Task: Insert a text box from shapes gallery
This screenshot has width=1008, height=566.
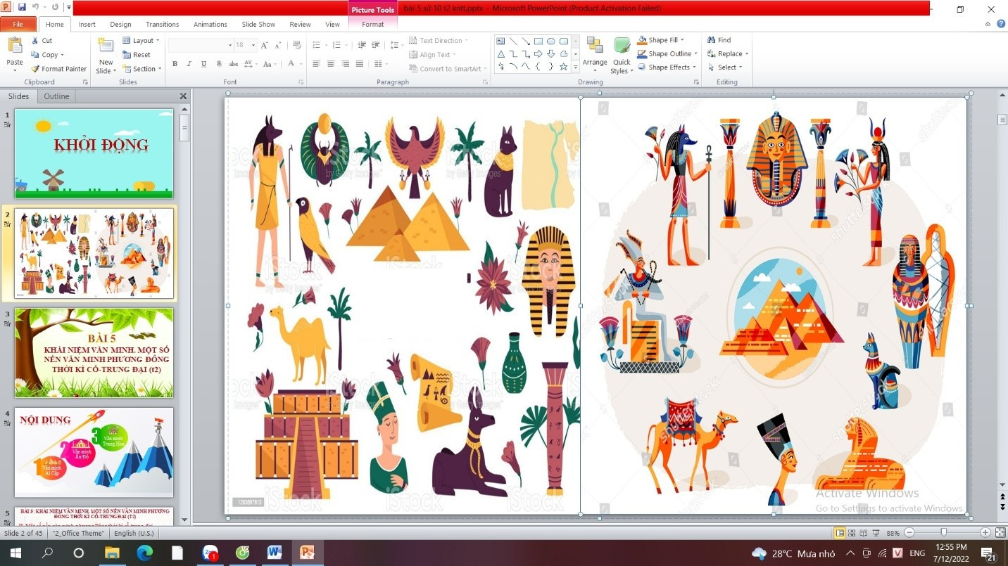Action: pos(500,41)
